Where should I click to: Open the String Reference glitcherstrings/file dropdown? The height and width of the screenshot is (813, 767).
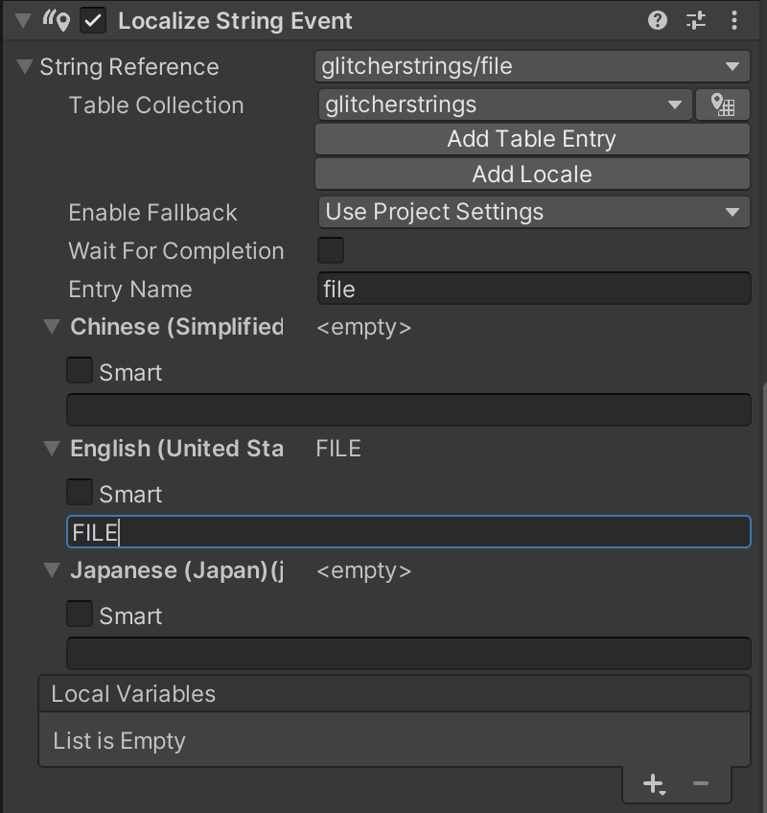click(x=532, y=66)
